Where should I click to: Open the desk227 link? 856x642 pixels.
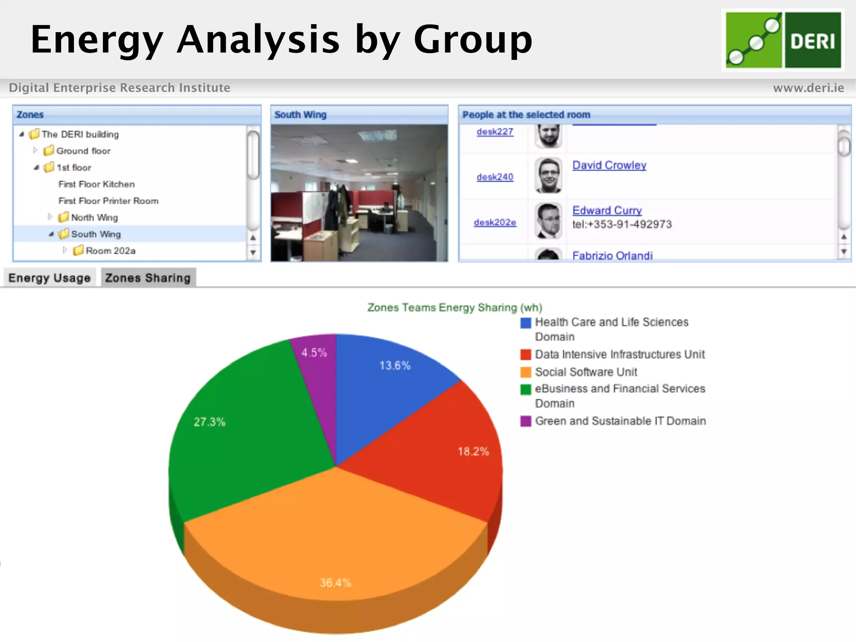[x=495, y=132]
